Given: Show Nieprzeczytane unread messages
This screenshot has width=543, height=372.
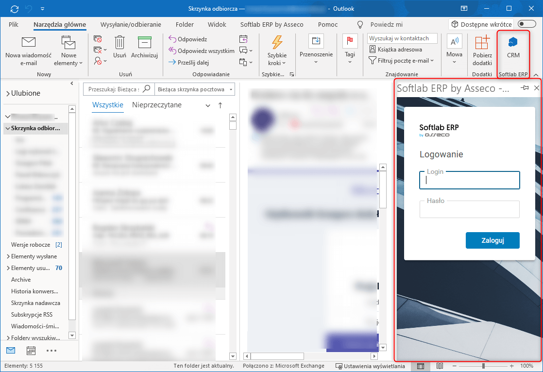Looking at the screenshot, I should 156,105.
